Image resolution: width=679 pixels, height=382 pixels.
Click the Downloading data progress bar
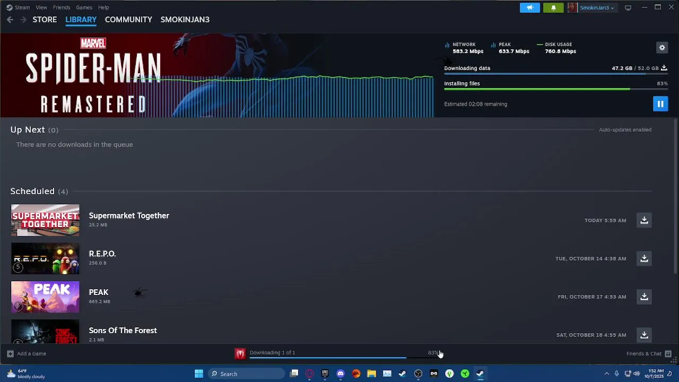pyautogui.click(x=555, y=74)
